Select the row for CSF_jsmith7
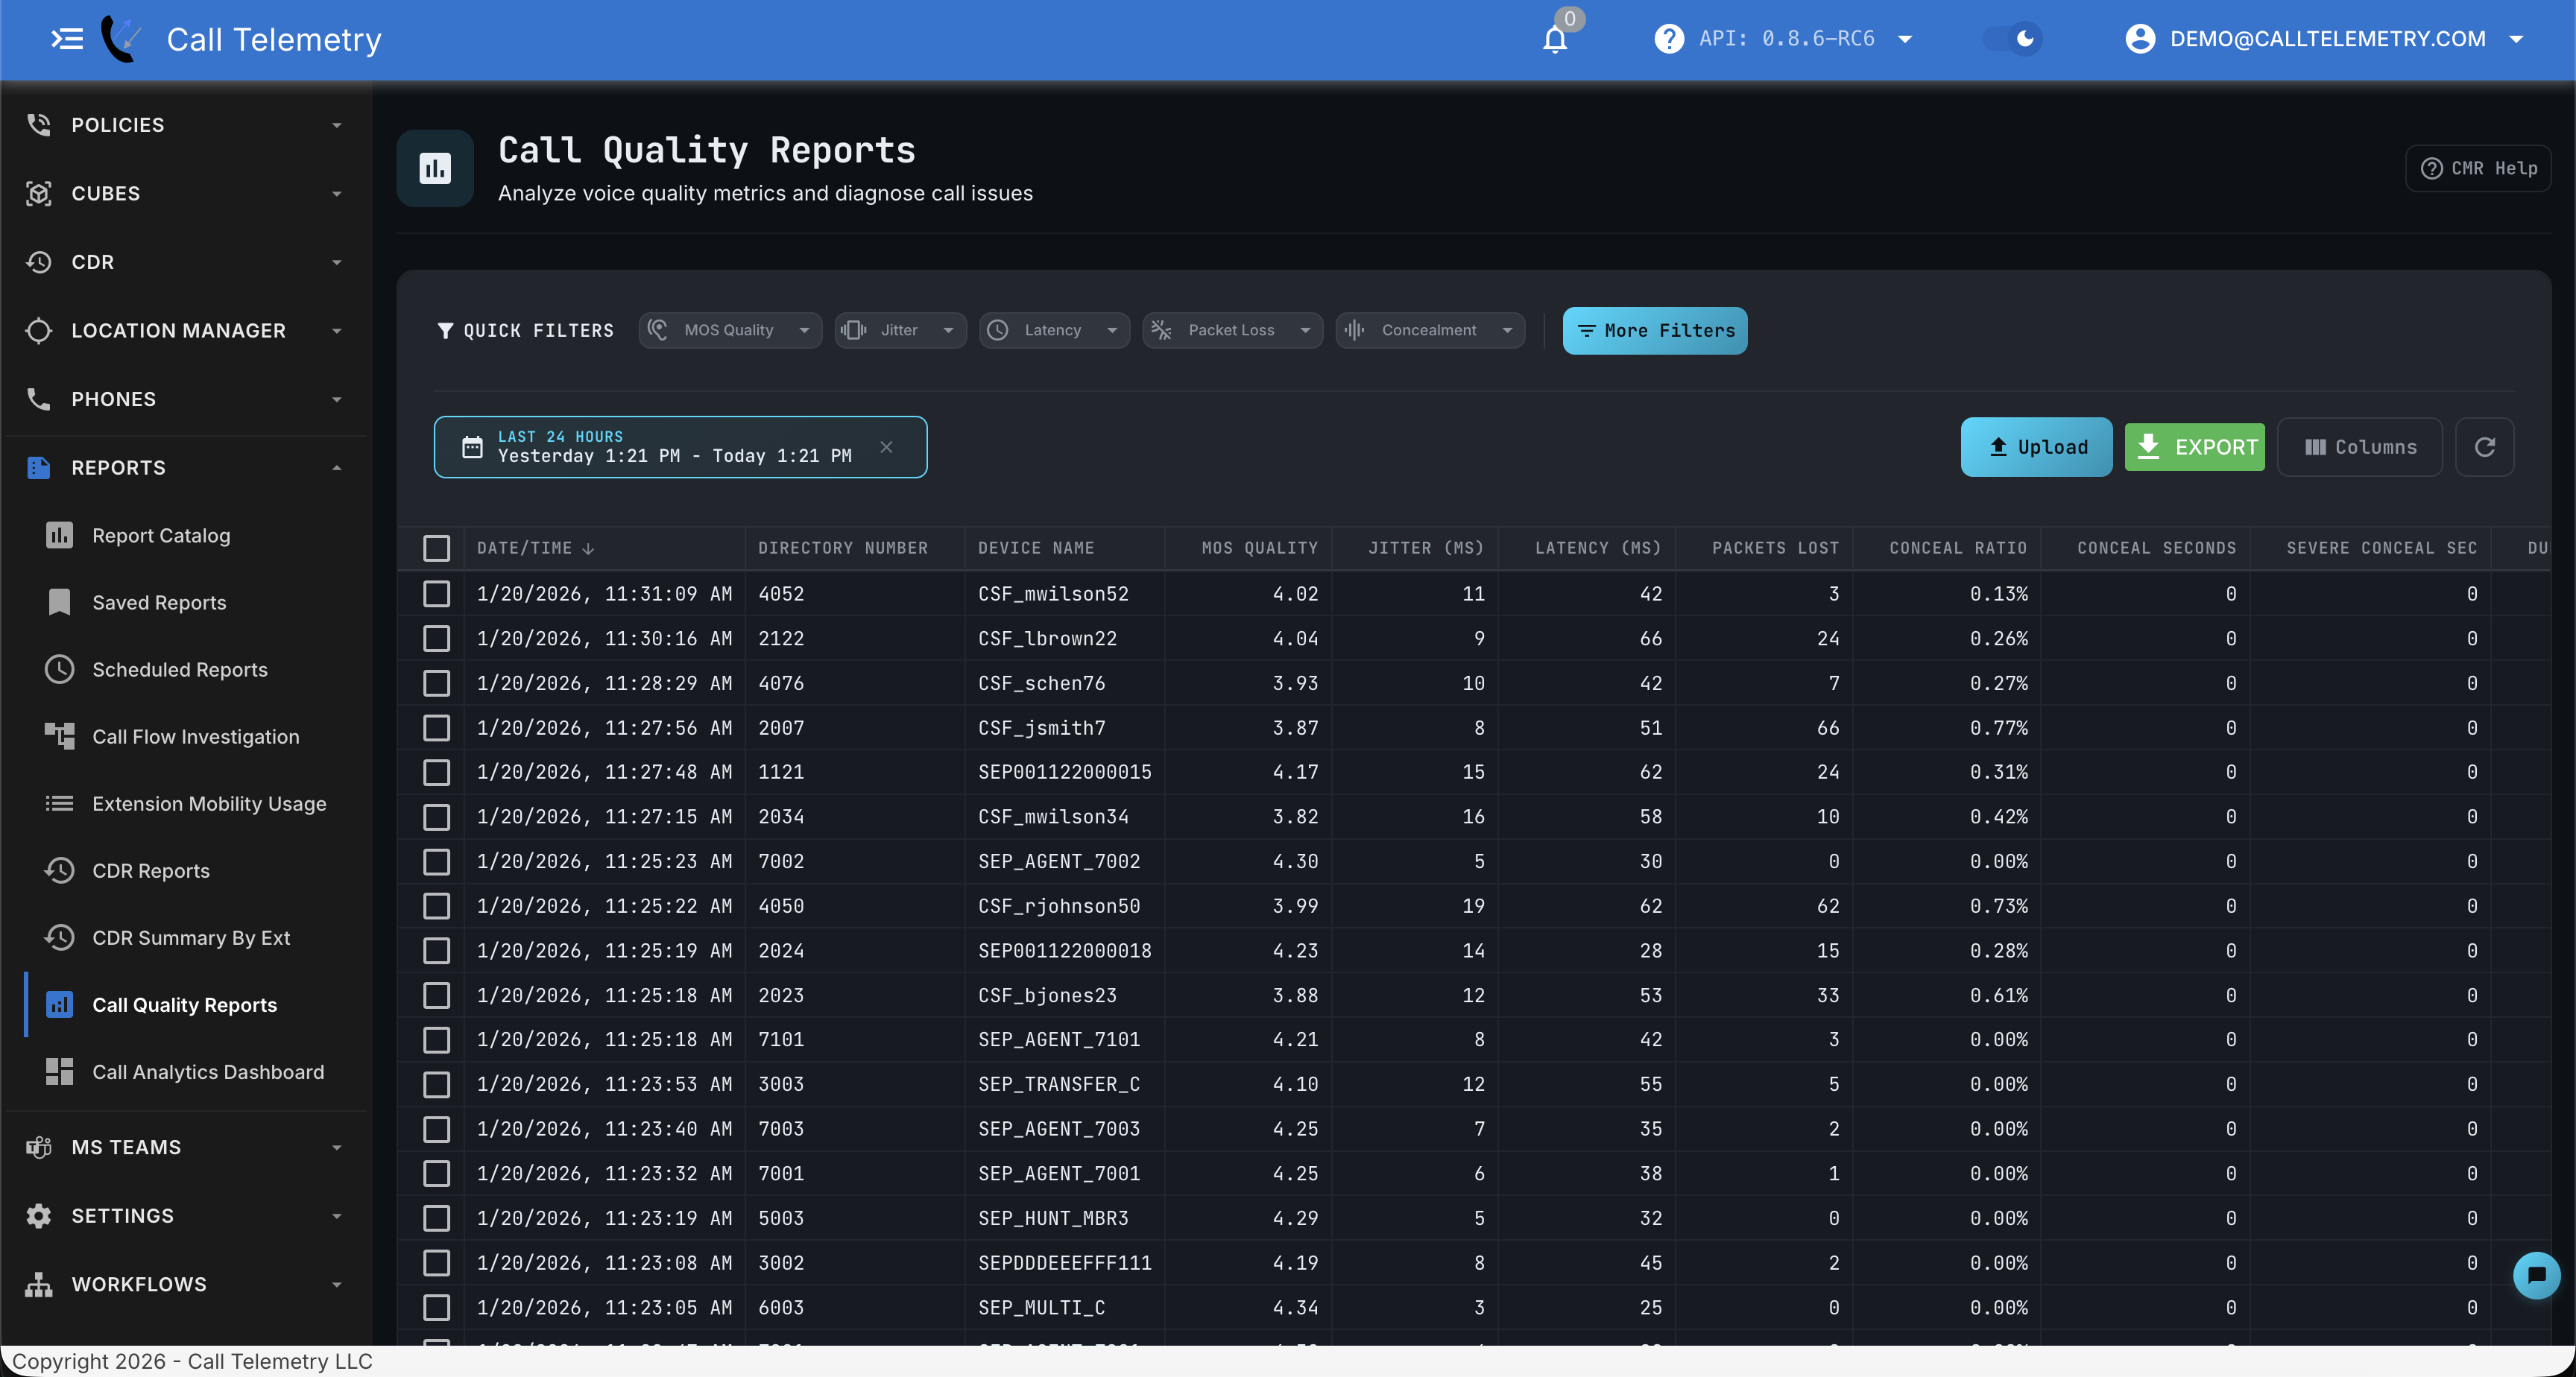2576x1377 pixels. pos(436,727)
